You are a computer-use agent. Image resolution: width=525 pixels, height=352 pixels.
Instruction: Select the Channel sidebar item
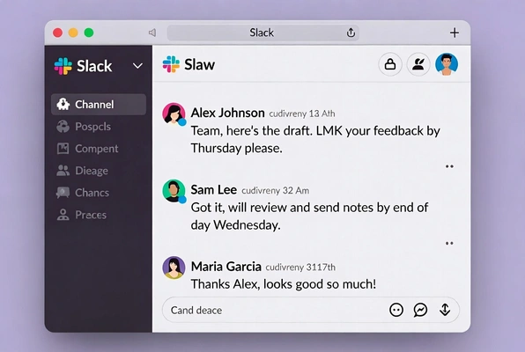click(x=99, y=105)
